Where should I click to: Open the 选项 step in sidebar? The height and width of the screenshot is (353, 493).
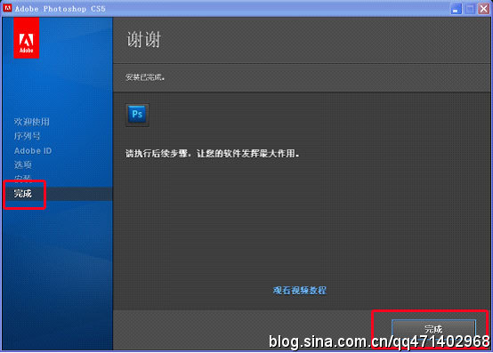pos(22,164)
